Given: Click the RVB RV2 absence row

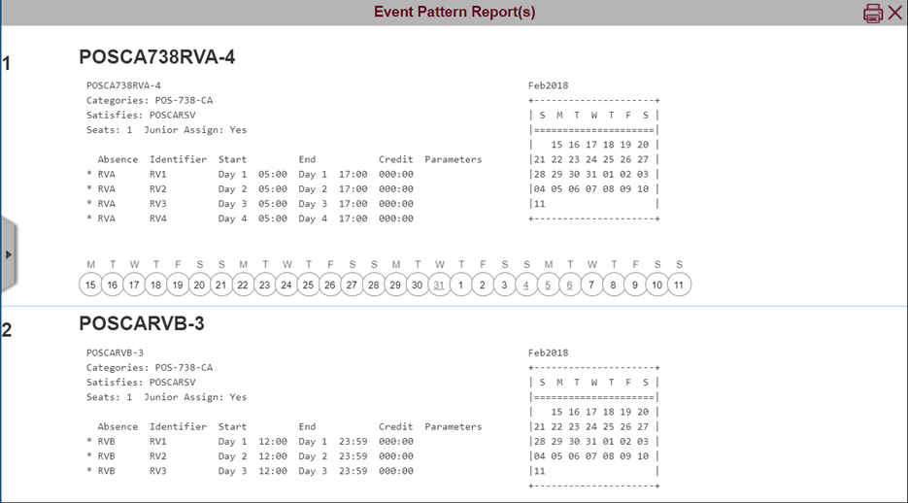Looking at the screenshot, I should click(251, 456).
